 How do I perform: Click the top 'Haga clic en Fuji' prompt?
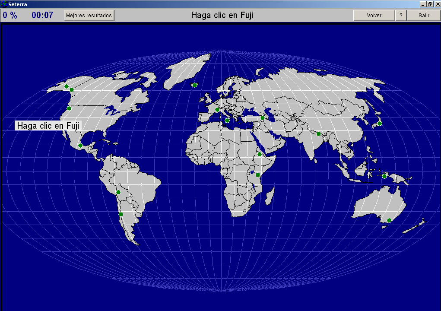coord(222,15)
